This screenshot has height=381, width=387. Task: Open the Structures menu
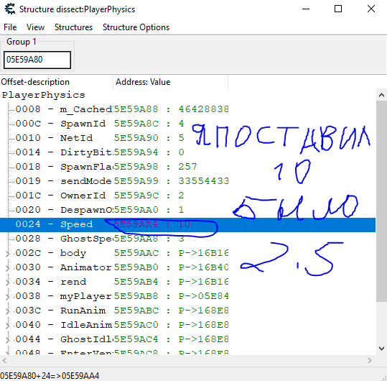(73, 27)
